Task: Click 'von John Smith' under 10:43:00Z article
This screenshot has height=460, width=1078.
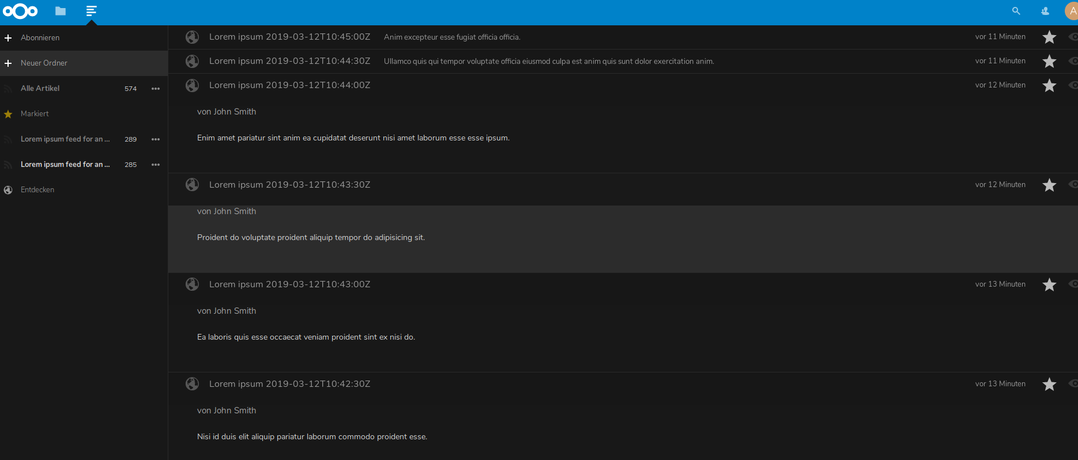Action: point(227,311)
